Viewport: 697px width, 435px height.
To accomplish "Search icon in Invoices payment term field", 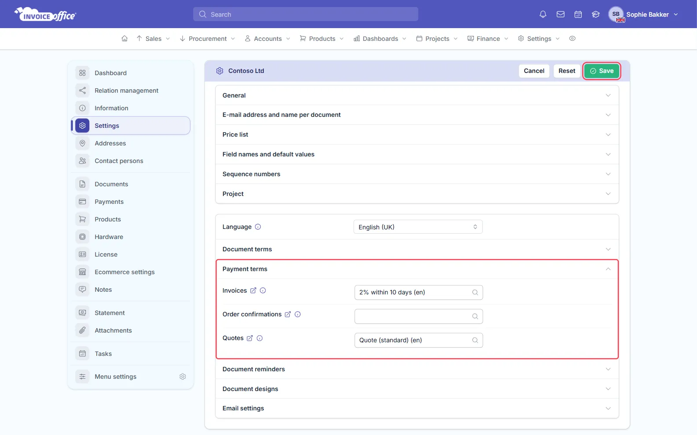I will (x=475, y=292).
